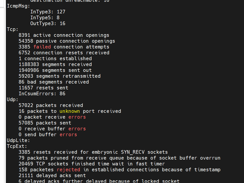Click the "11657 resets sent" line
The width and height of the screenshot is (244, 183).
pos(43,88)
